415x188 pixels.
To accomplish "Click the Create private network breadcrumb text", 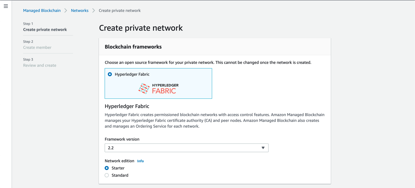I will click(x=120, y=10).
